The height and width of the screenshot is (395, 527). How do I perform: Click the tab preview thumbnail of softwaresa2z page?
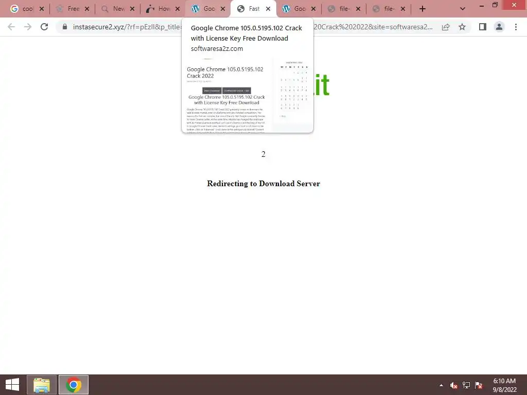click(x=248, y=95)
